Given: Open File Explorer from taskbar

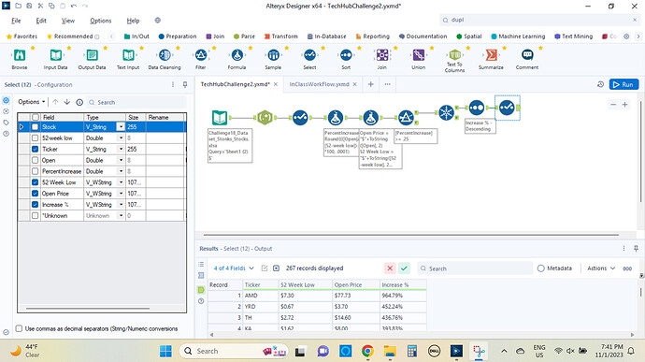Looking at the screenshot, I should coord(390,352).
